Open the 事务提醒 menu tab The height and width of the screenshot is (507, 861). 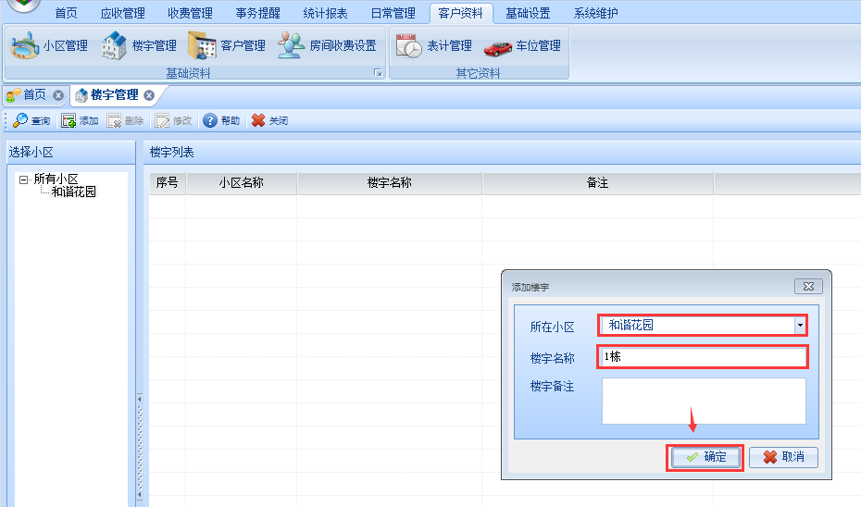coord(257,13)
